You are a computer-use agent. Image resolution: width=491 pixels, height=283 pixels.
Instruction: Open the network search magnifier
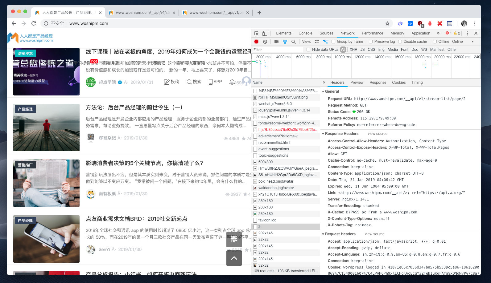click(293, 42)
